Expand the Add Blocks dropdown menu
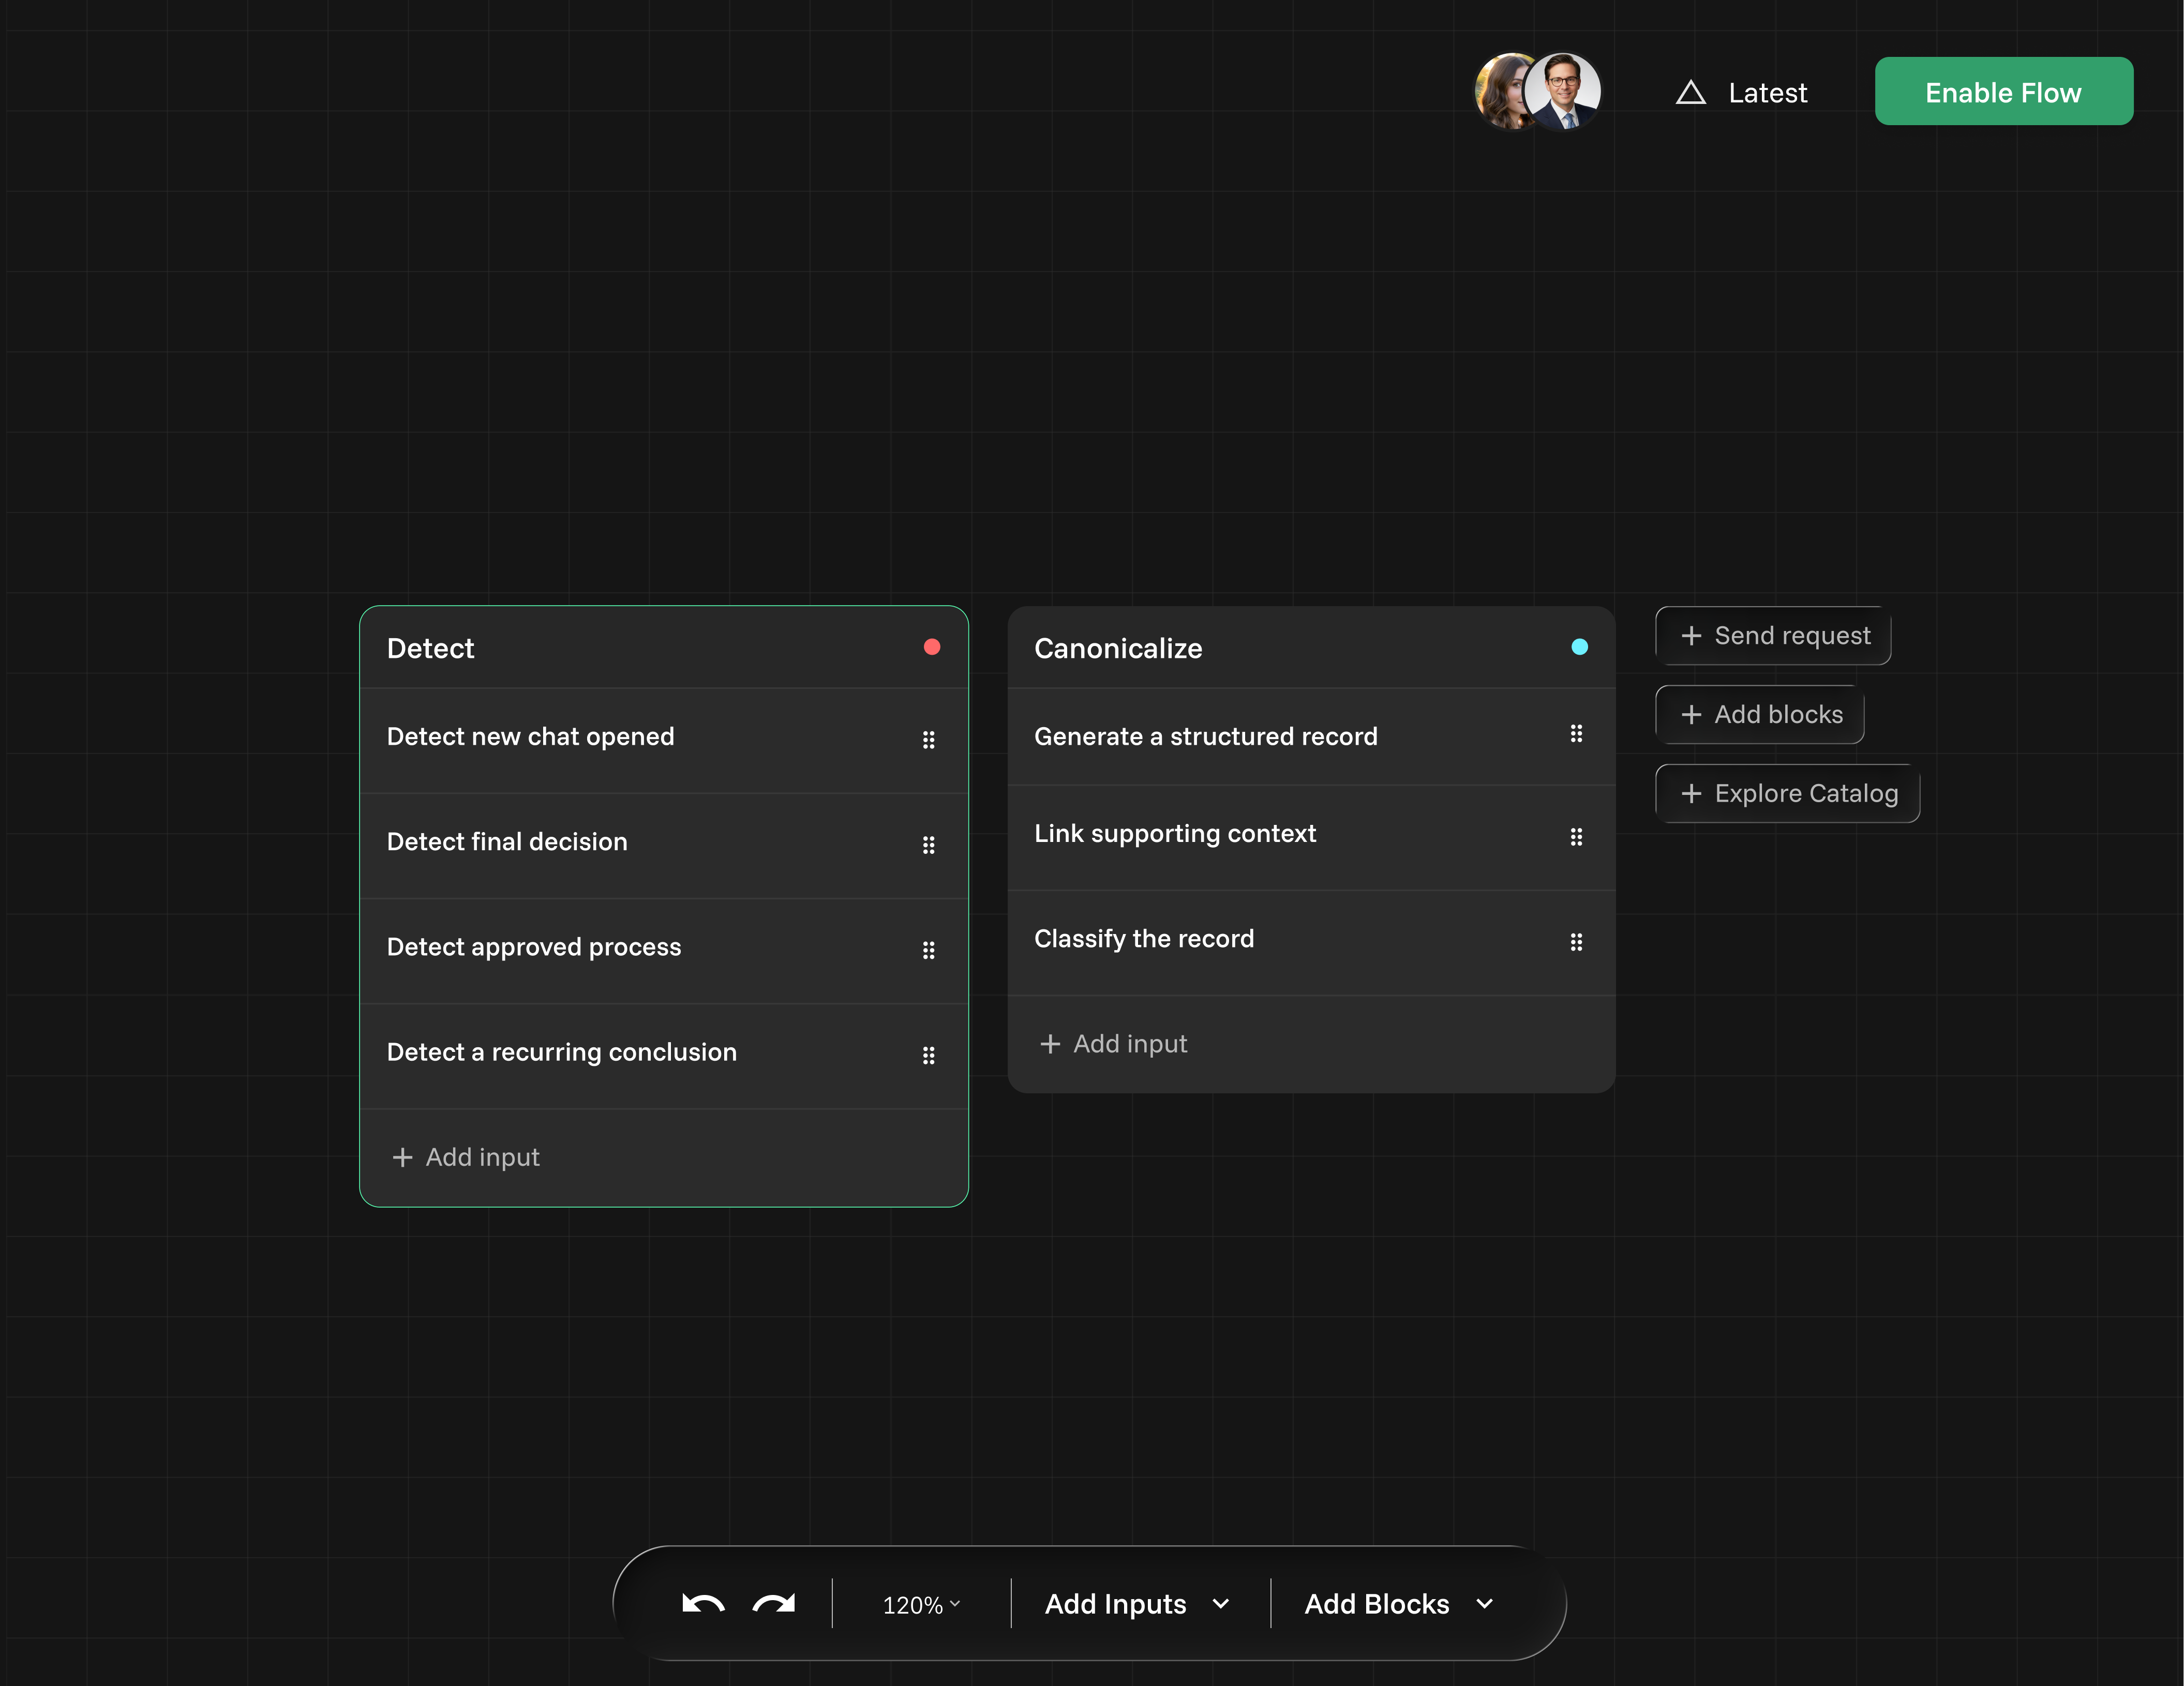This screenshot has height=1686, width=2184. pos(1398,1604)
